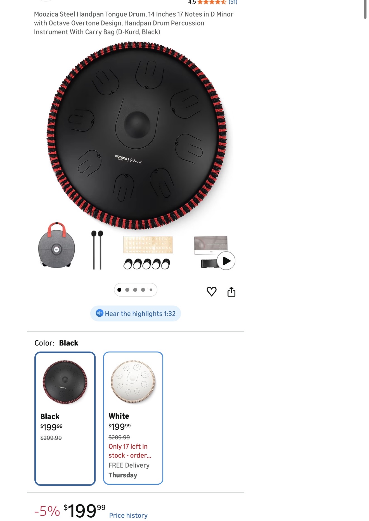Select the Black color option

tap(65, 418)
